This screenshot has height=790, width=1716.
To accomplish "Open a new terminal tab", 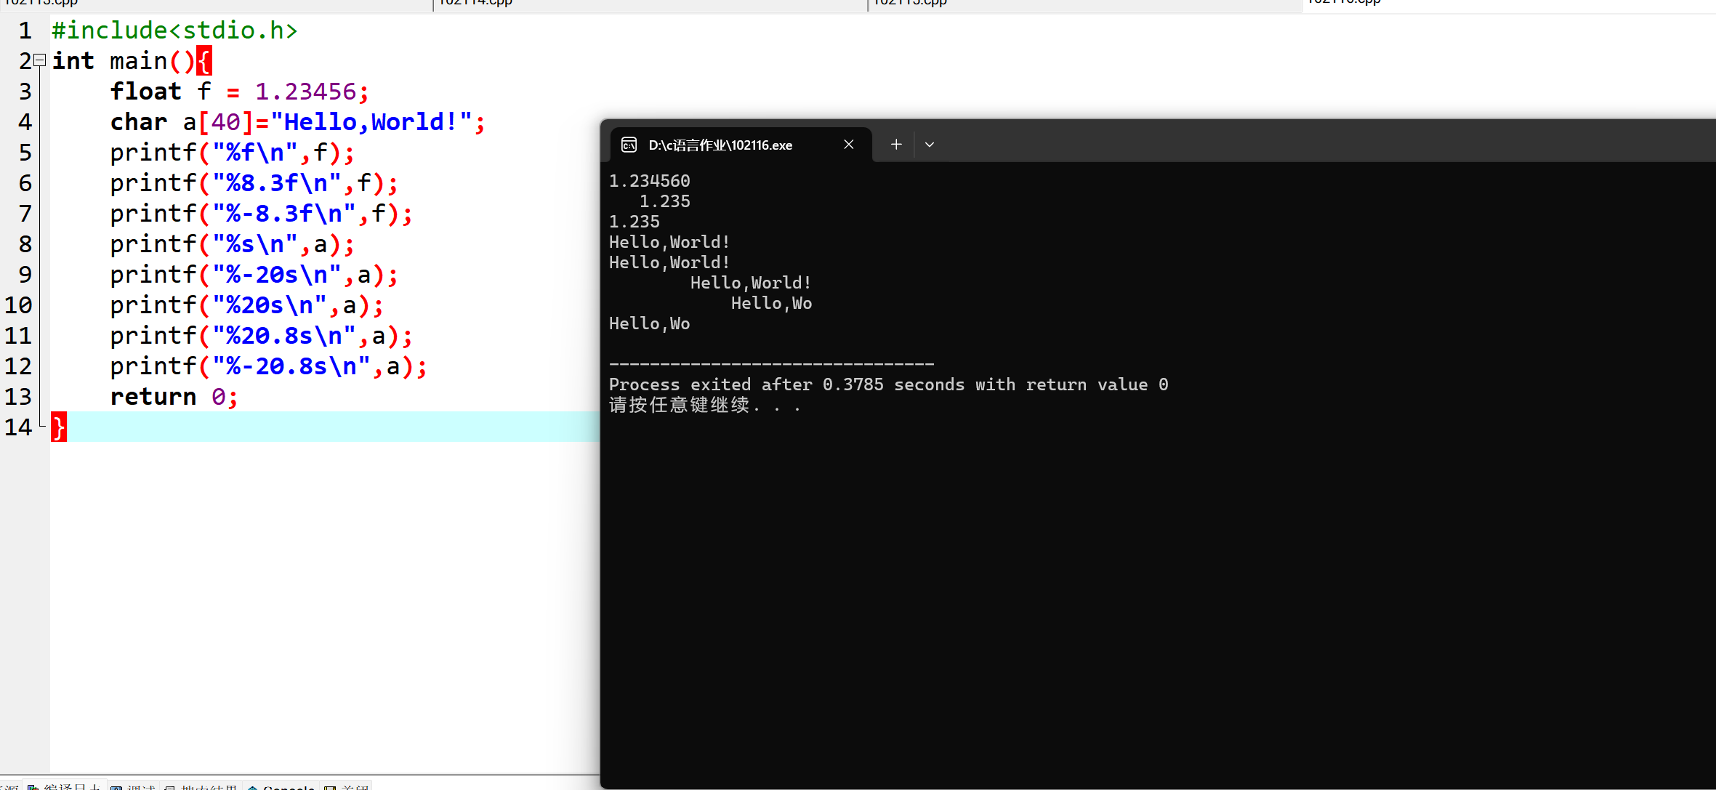I will click(x=896, y=145).
